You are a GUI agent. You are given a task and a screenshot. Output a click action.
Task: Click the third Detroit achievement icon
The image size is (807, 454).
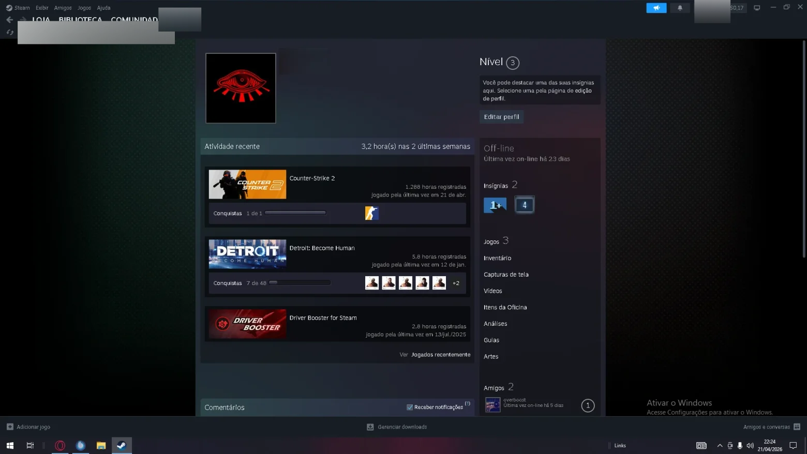point(406,283)
